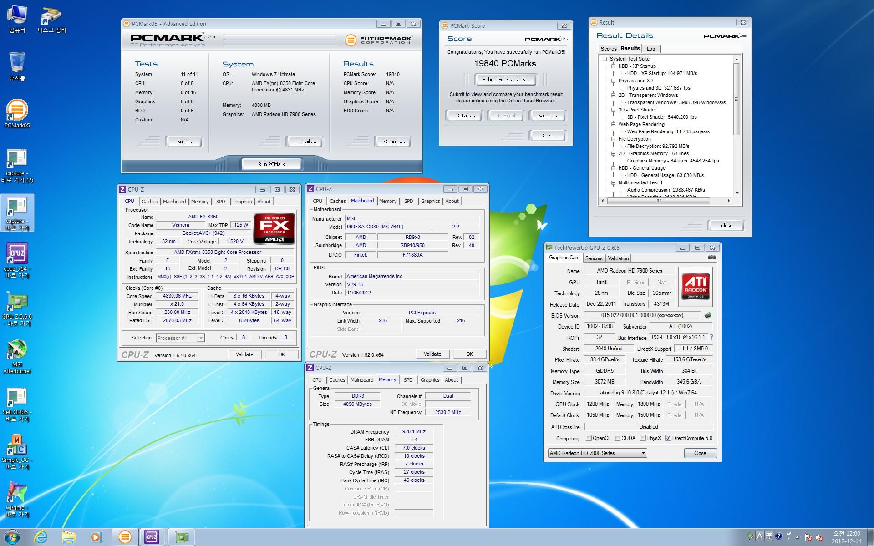Screen dimensions: 874x546
Task: Collapse the Physics and 3D node
Action: coord(613,81)
